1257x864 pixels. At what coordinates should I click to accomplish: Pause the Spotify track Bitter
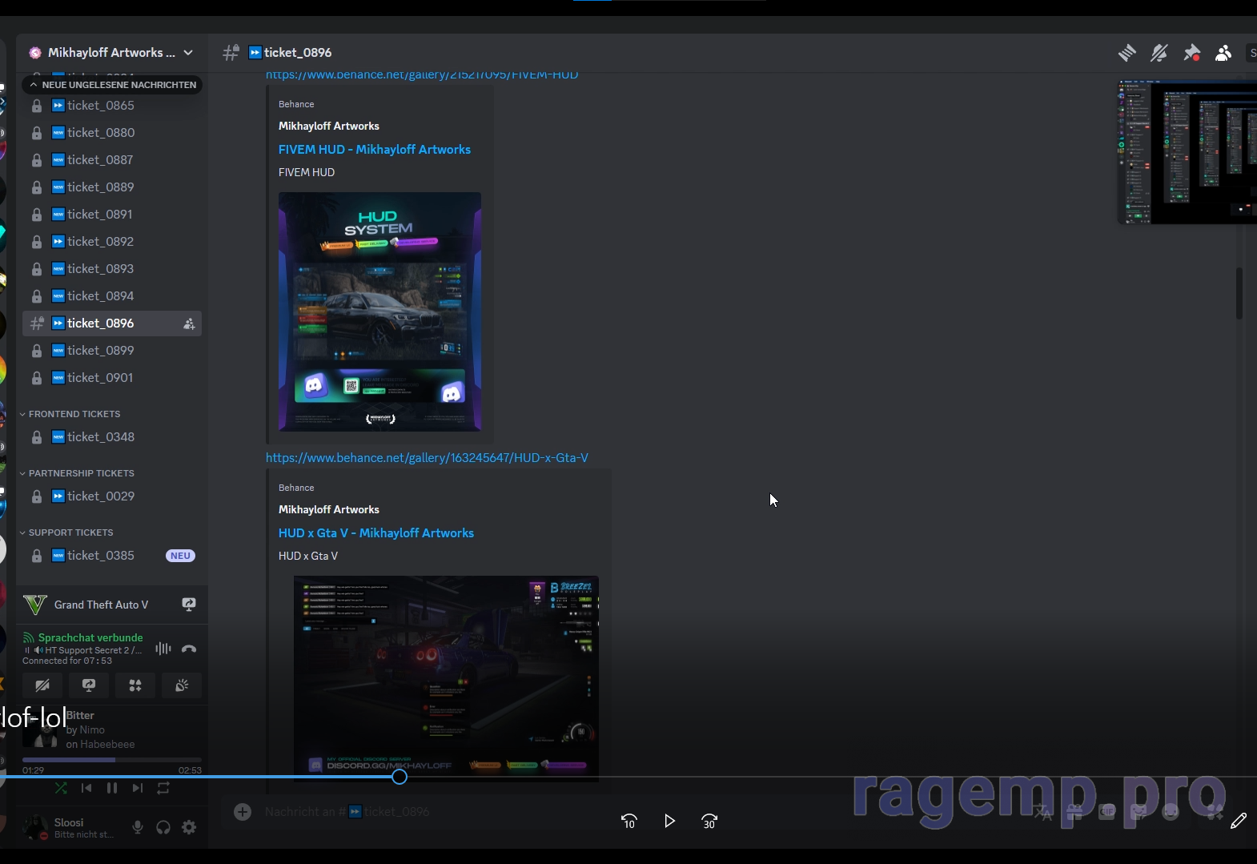click(112, 788)
